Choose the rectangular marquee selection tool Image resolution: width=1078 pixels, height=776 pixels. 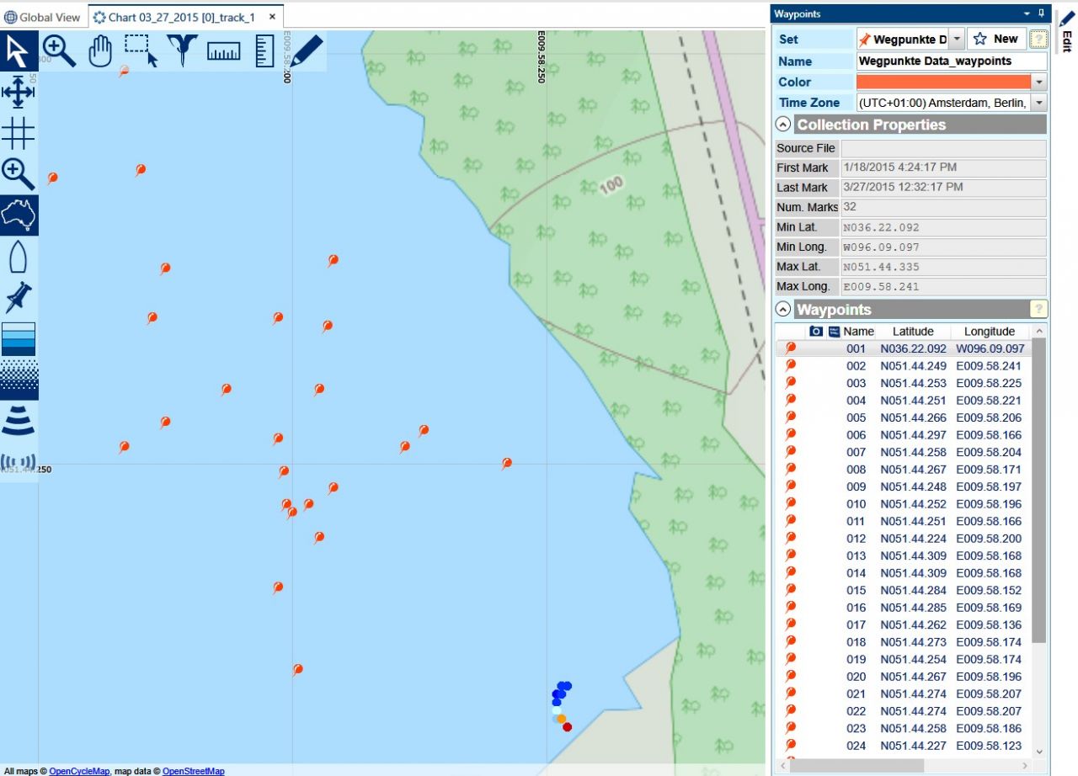(141, 50)
